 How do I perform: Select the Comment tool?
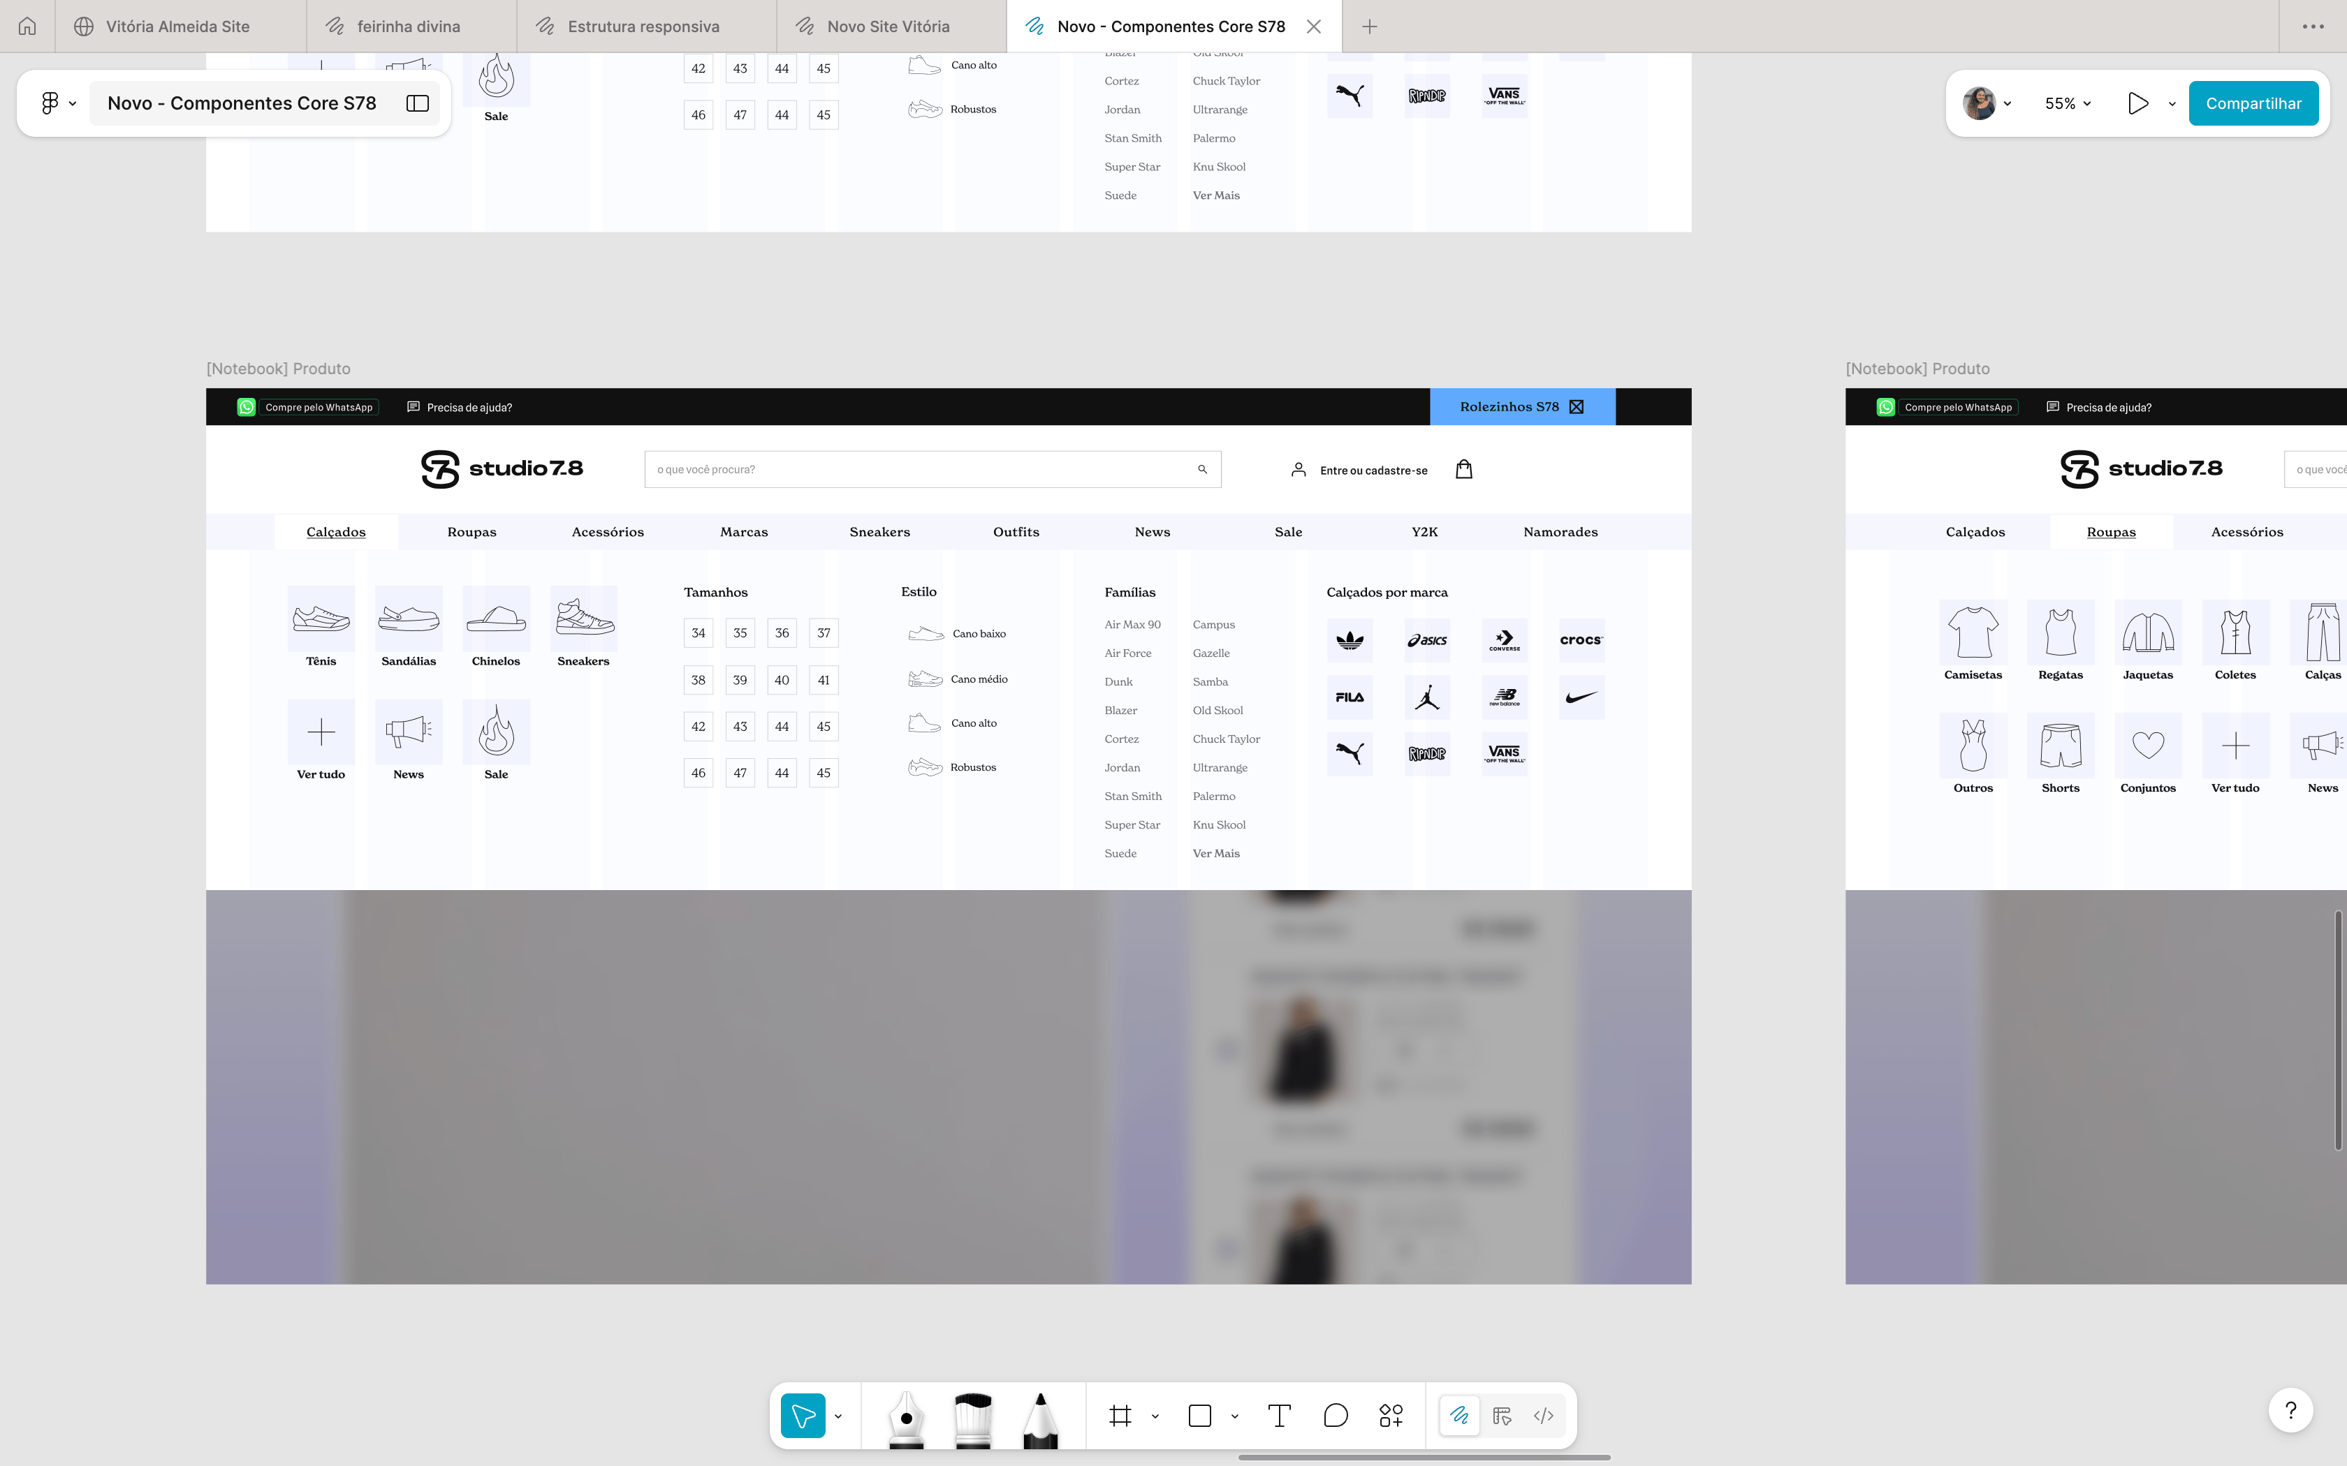click(1336, 1416)
